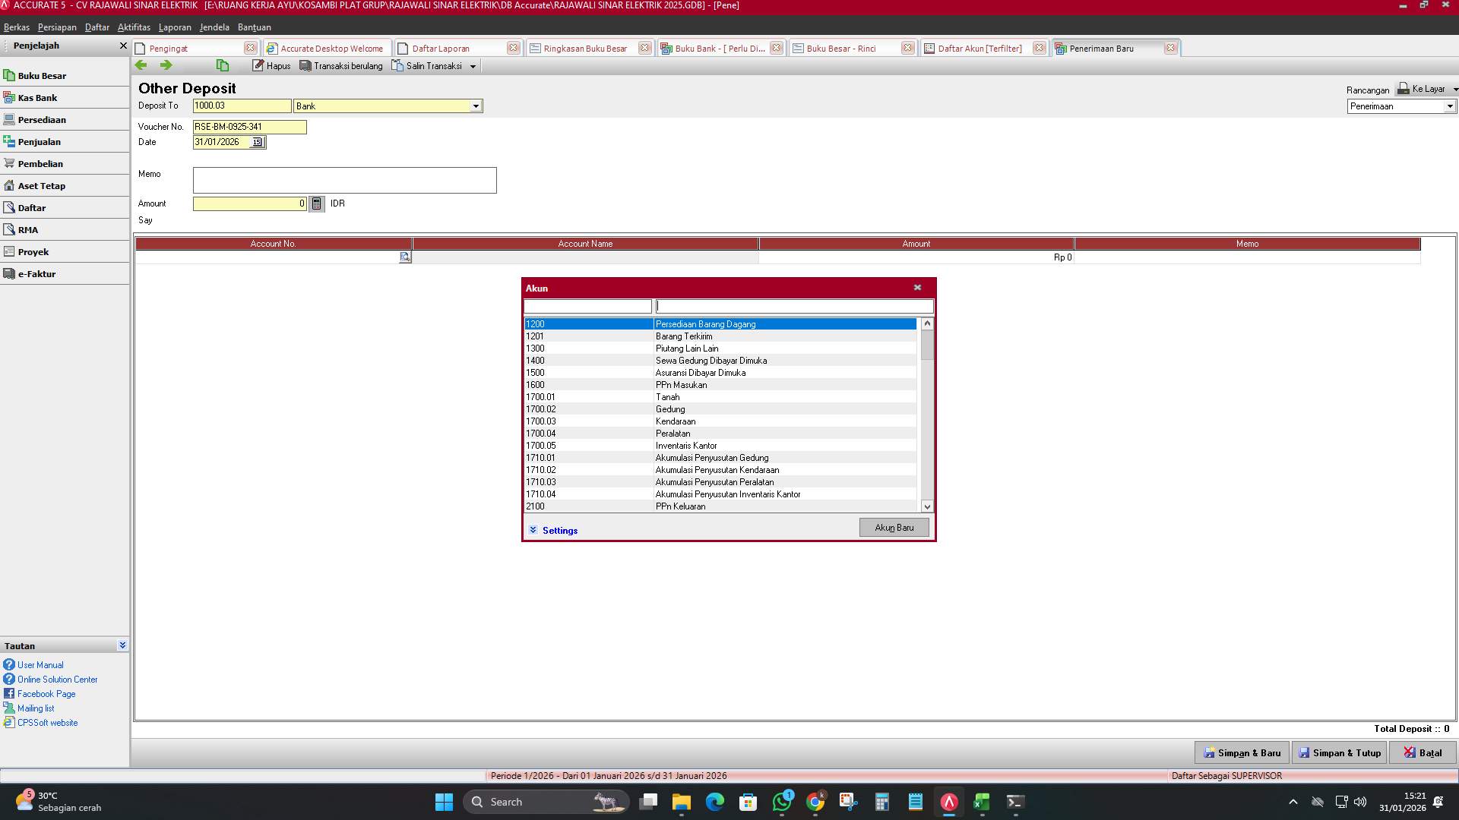Open the Online Solution Center link
Viewport: 1459px width, 820px height.
point(56,679)
